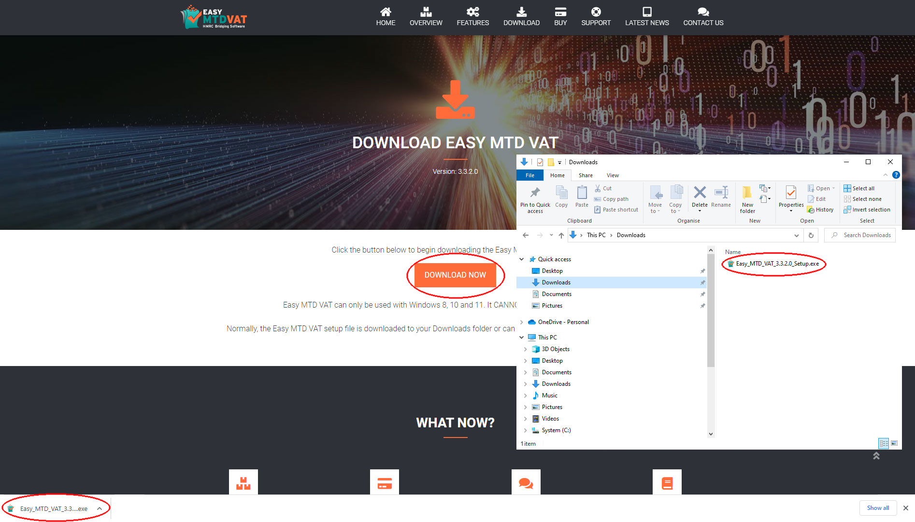This screenshot has height=522, width=915.
Task: Switch to Details view icon in status bar
Action: 884,443
